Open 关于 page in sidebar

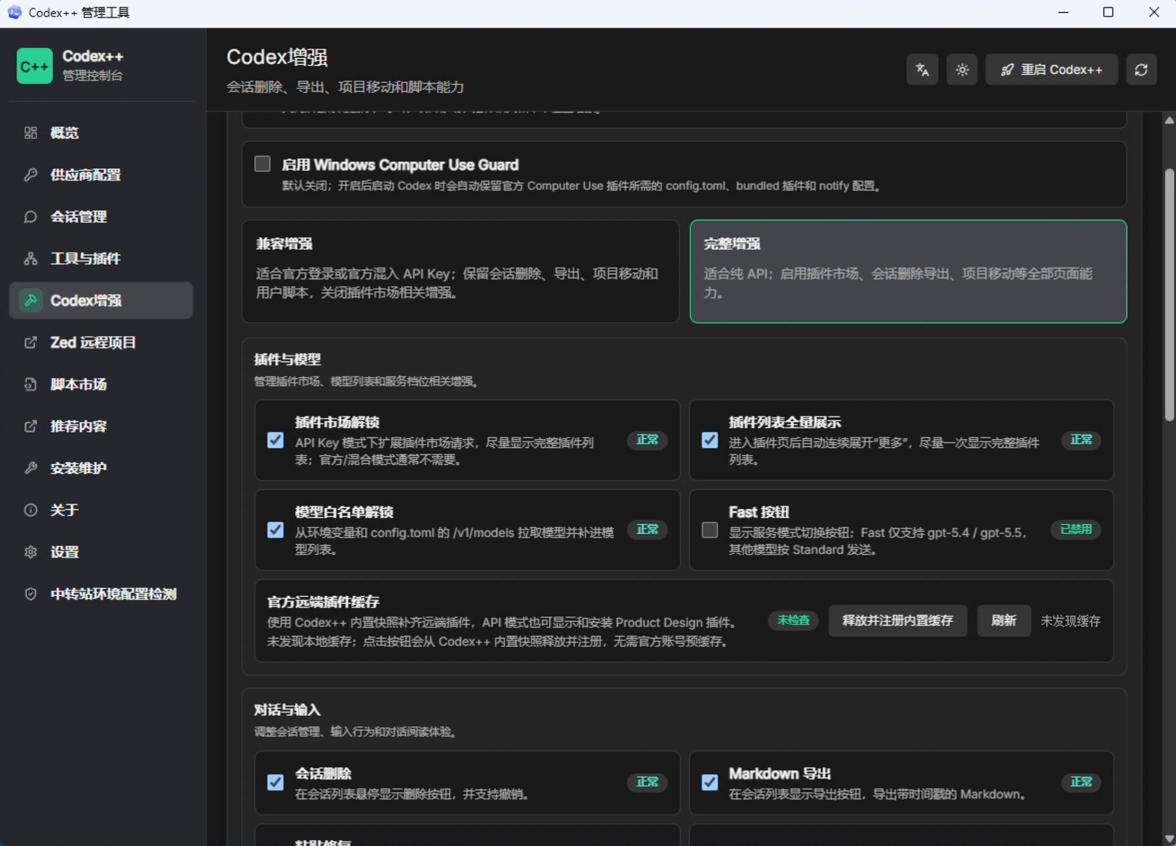[101, 510]
